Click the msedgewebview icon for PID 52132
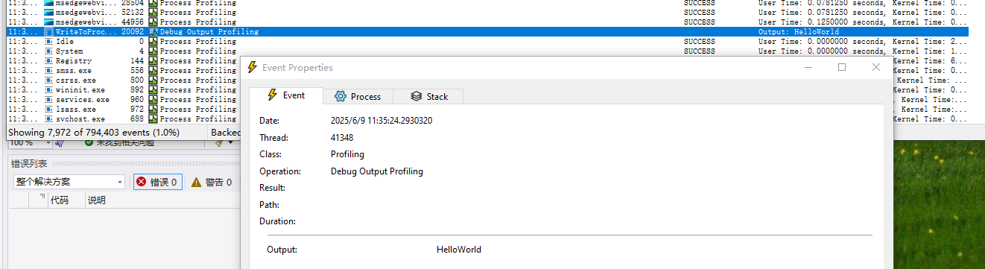This screenshot has width=985, height=269. 49,13
